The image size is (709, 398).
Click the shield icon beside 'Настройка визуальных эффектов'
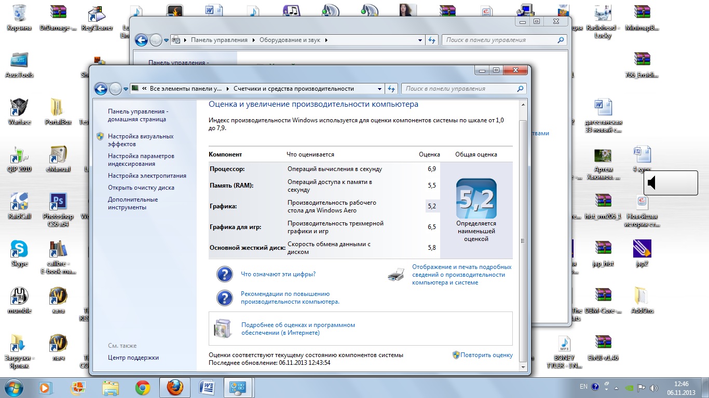click(x=100, y=136)
